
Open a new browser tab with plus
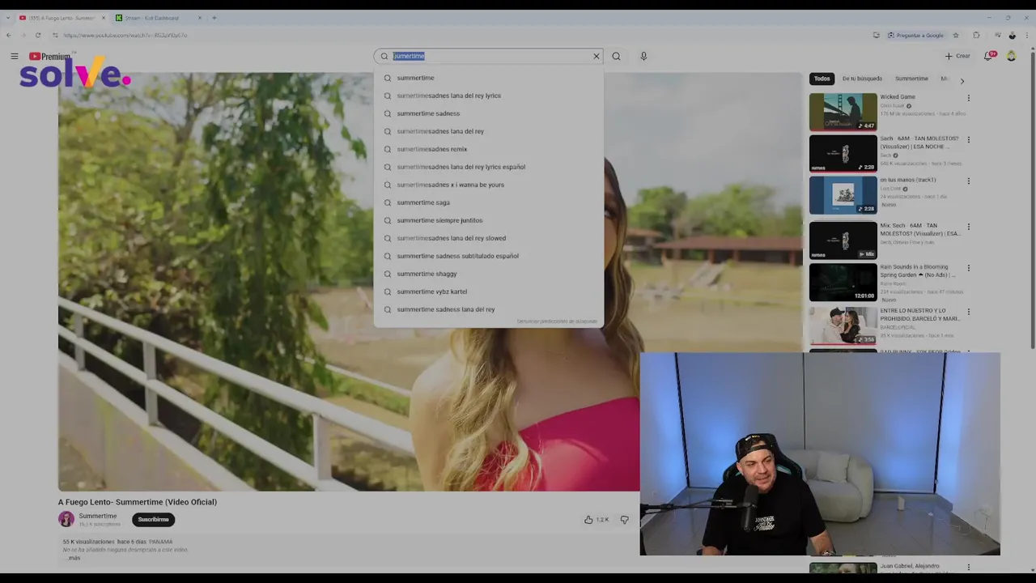tap(214, 18)
